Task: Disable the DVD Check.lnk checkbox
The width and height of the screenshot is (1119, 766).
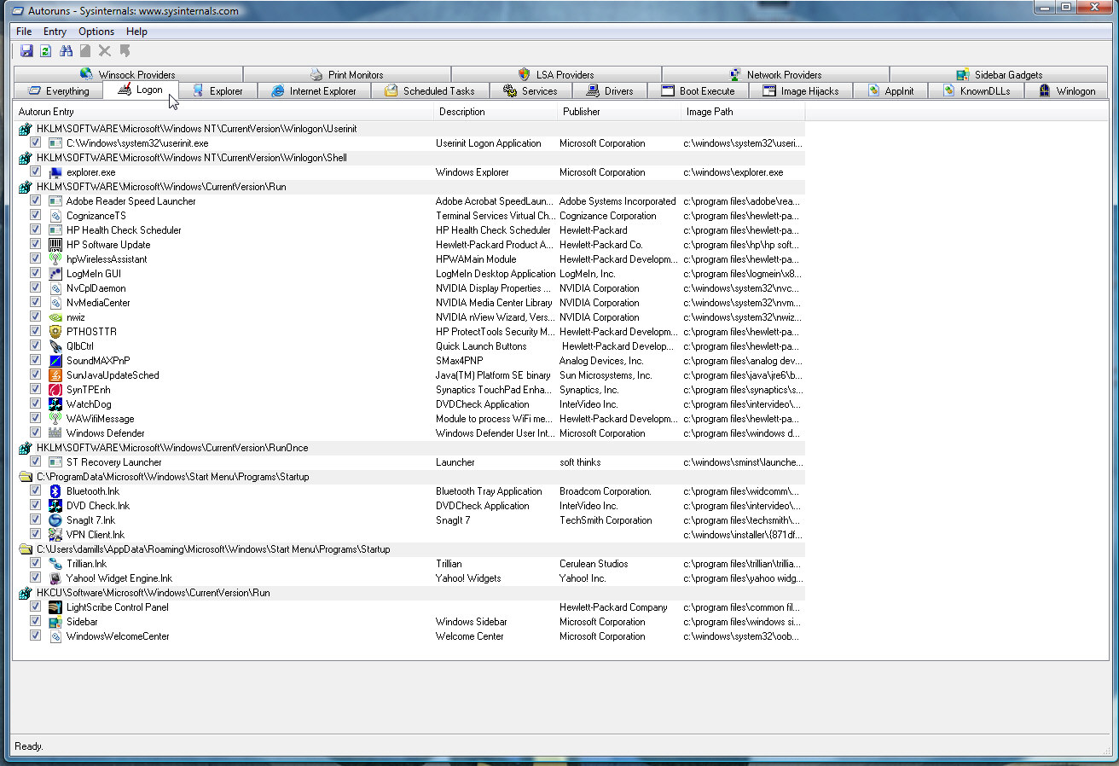Action: [35, 506]
